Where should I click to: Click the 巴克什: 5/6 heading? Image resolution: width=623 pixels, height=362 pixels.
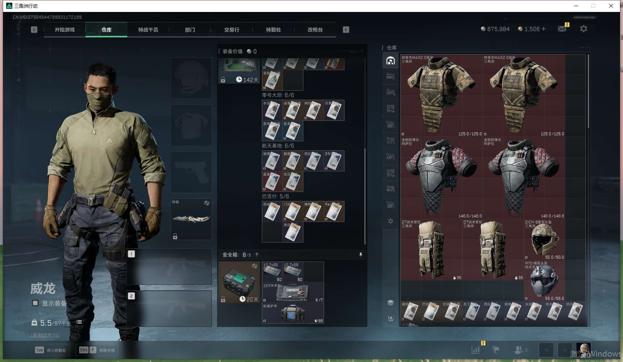275,196
